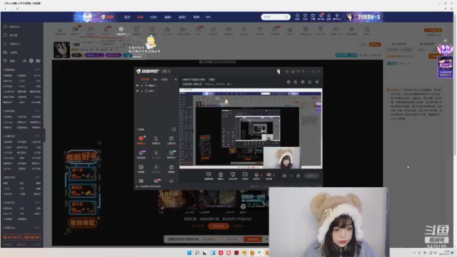Add 摄像头 source from bottom toolbar
The height and width of the screenshot is (257, 457).
click(x=221, y=176)
